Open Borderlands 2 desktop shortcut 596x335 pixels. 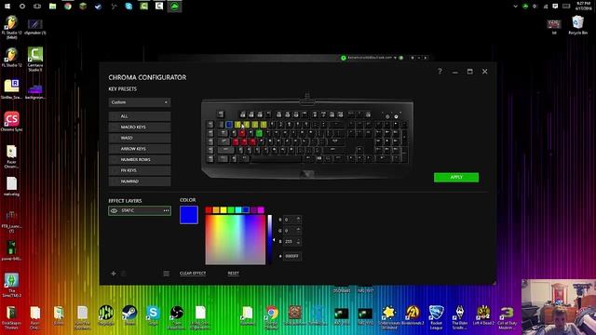coord(413,315)
